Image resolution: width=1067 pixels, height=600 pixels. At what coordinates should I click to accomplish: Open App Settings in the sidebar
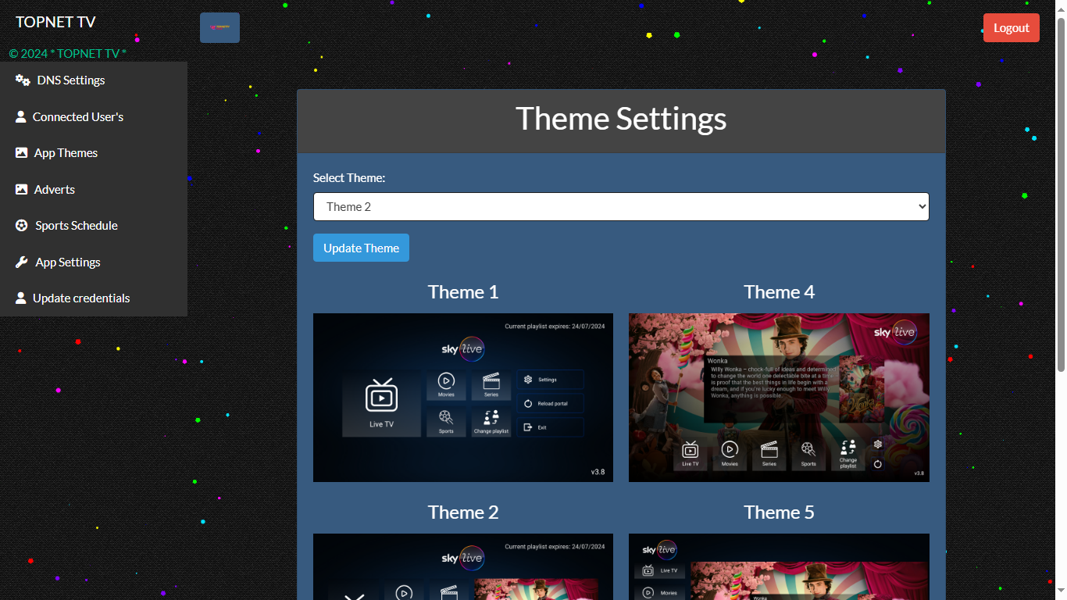tap(94, 262)
